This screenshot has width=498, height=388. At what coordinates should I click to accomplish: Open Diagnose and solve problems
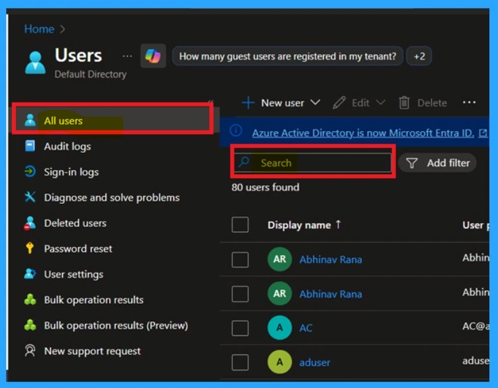tap(112, 197)
